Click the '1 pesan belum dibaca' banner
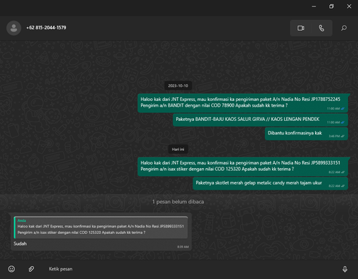The width and height of the screenshot is (358, 279). point(178,202)
